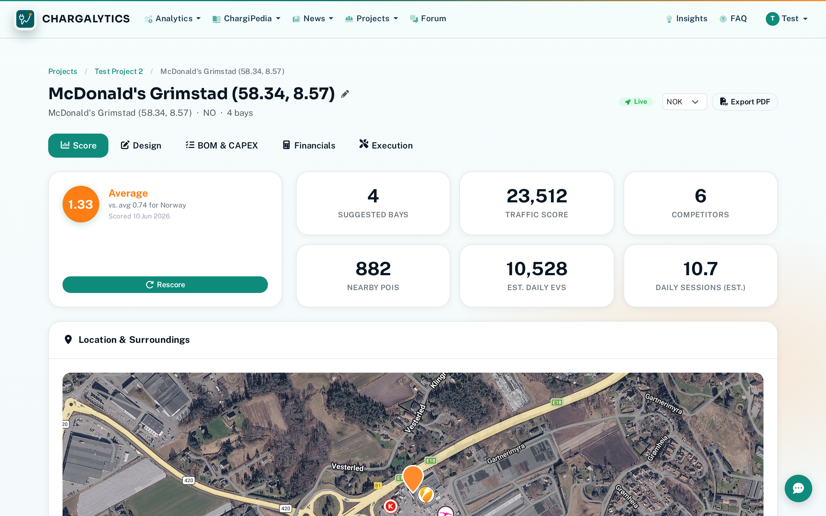The image size is (826, 516).
Task: Open the chat bubble widget
Action: tap(798, 488)
